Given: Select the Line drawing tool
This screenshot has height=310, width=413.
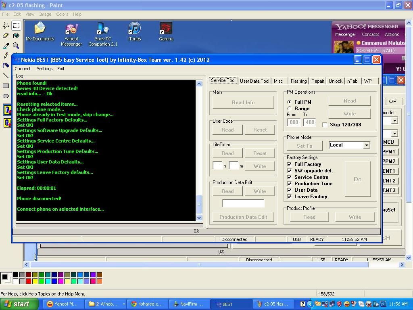Looking at the screenshot, I should pyautogui.click(x=6, y=75).
